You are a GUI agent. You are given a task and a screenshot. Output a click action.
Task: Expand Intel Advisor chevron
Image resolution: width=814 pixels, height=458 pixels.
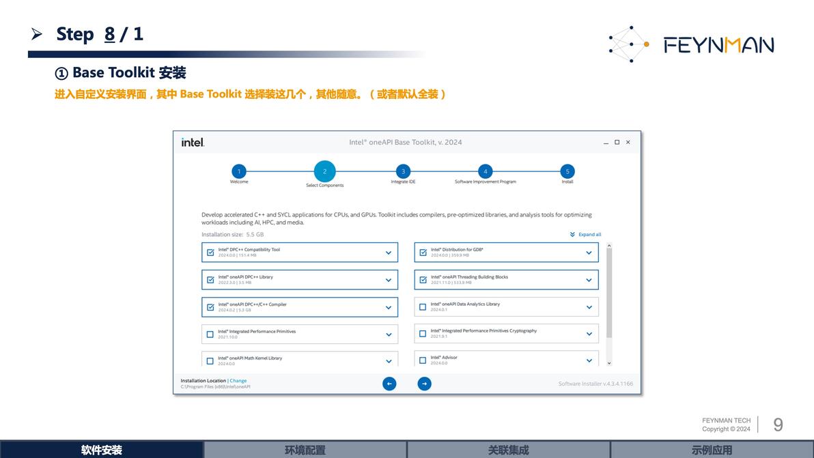(589, 360)
